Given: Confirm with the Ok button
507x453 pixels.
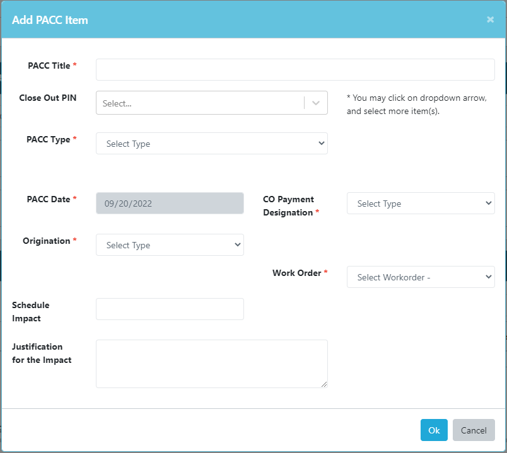Looking at the screenshot, I should (x=434, y=430).
